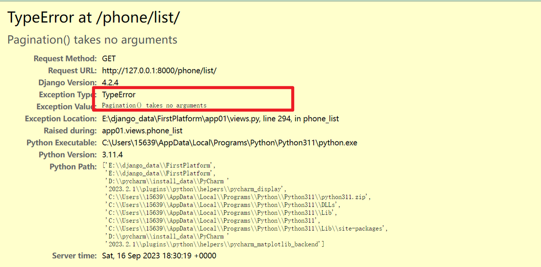
Task: Click the views.py line 294 exception location
Action: tap(220, 118)
